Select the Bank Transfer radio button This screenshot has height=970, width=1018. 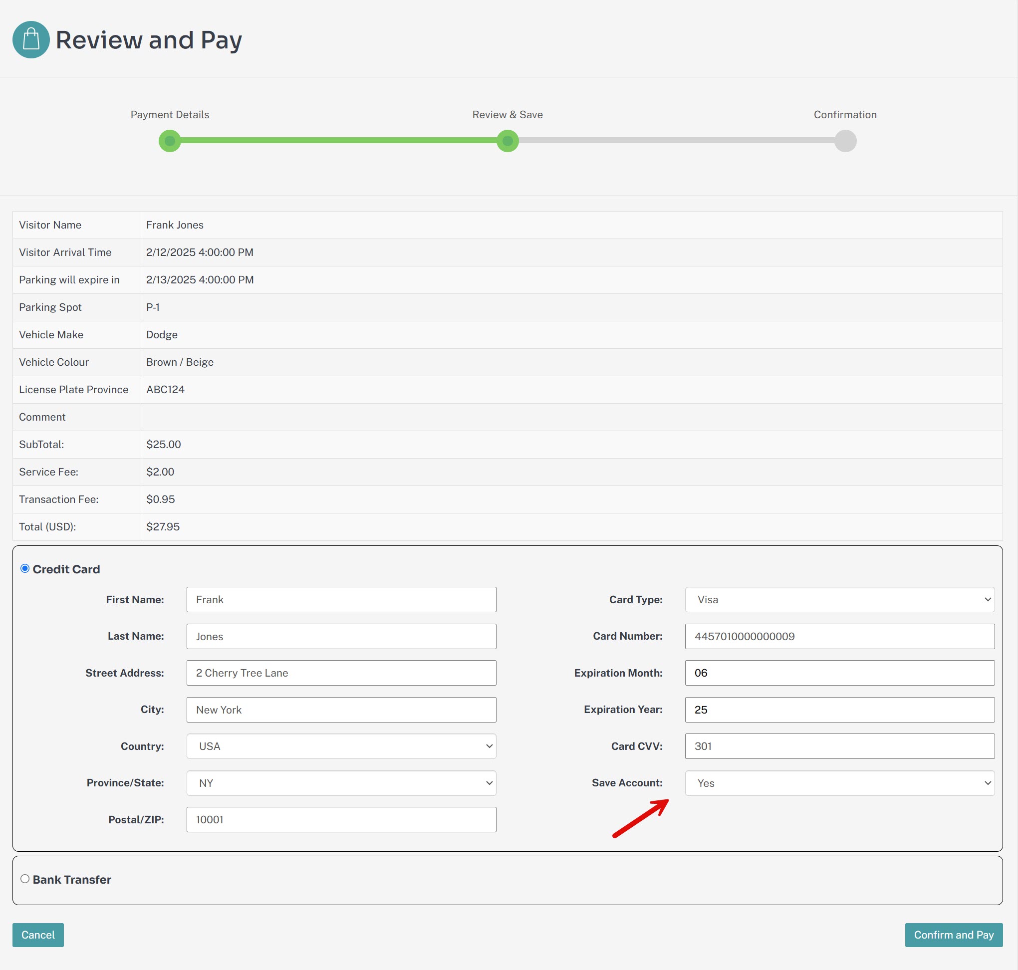tap(25, 879)
